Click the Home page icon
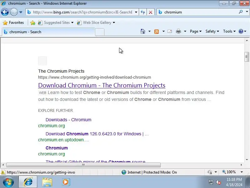This screenshot has width=250, height=188. (x=143, y=31)
